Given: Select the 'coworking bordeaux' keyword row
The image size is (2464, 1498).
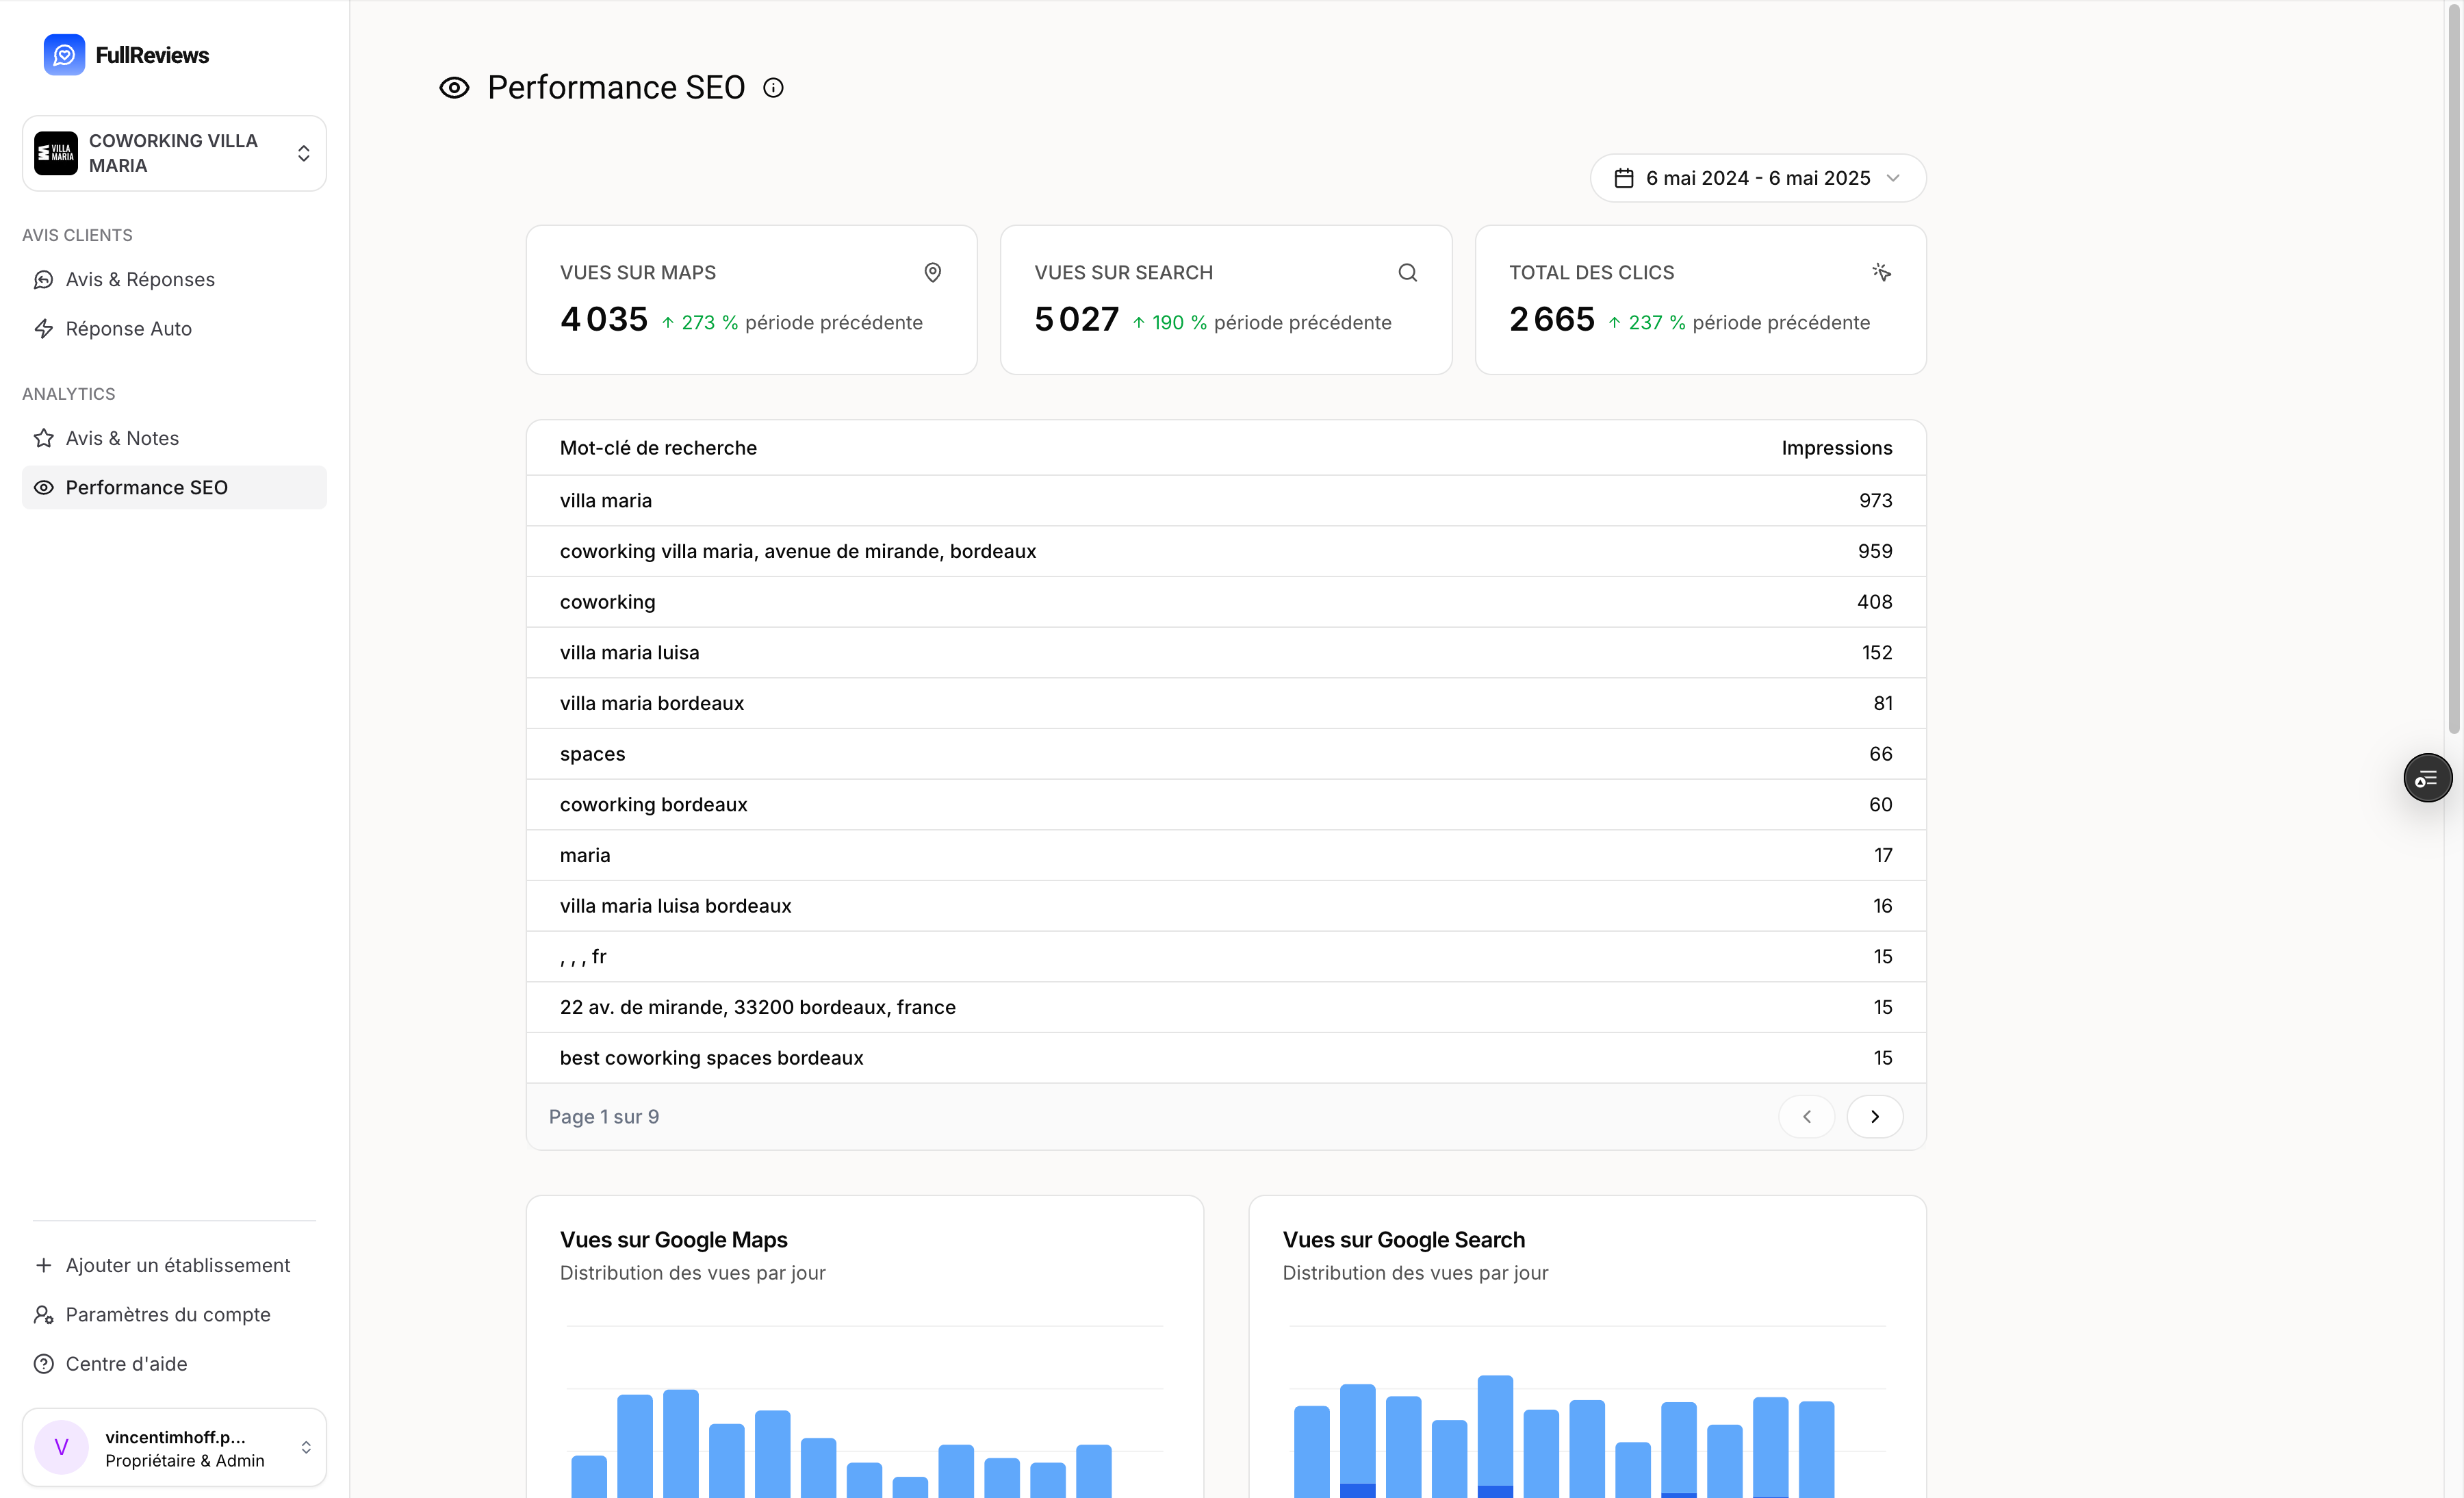Looking at the screenshot, I should coord(1226,804).
